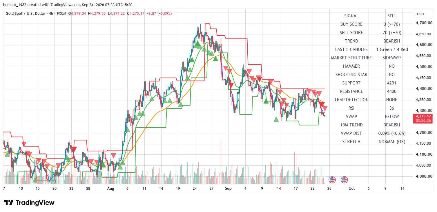
Task: Click the NO value in the HAMMER row
Action: pyautogui.click(x=392, y=66)
